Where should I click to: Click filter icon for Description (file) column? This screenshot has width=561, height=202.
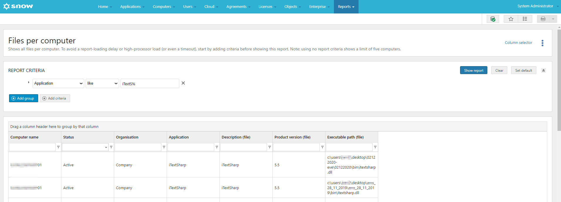point(270,147)
